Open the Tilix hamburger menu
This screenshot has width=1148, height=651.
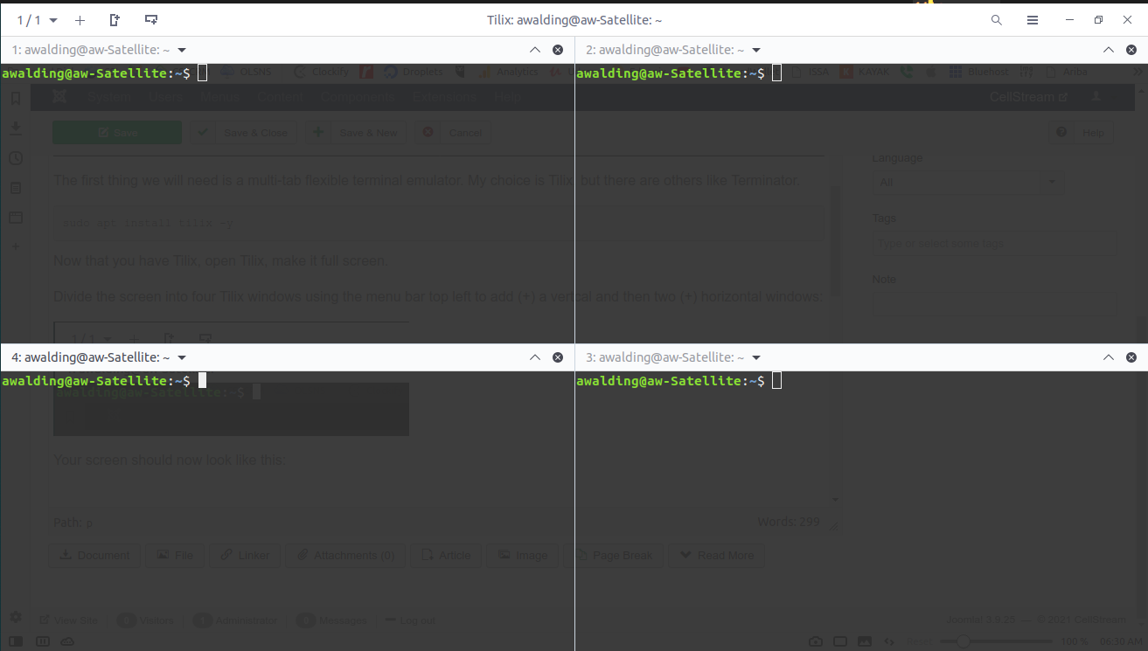point(1033,20)
